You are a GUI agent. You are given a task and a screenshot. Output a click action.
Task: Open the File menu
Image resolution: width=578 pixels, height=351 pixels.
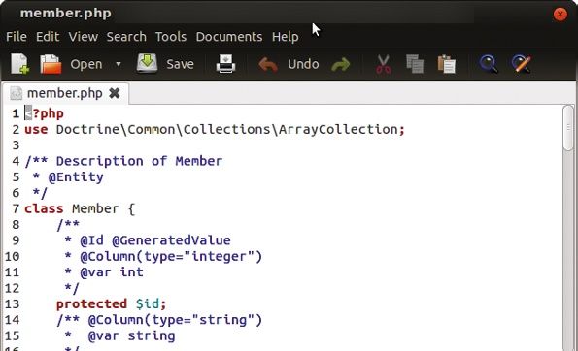tap(17, 37)
